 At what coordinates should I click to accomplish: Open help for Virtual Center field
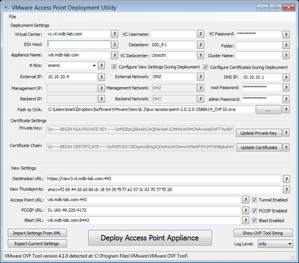[x=114, y=34]
